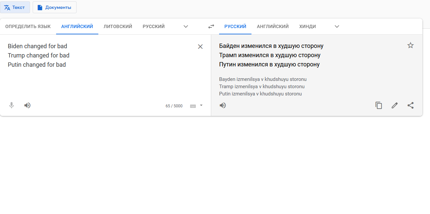The width and height of the screenshot is (430, 214).
Task: Save translation with the star icon
Action: [411, 45]
